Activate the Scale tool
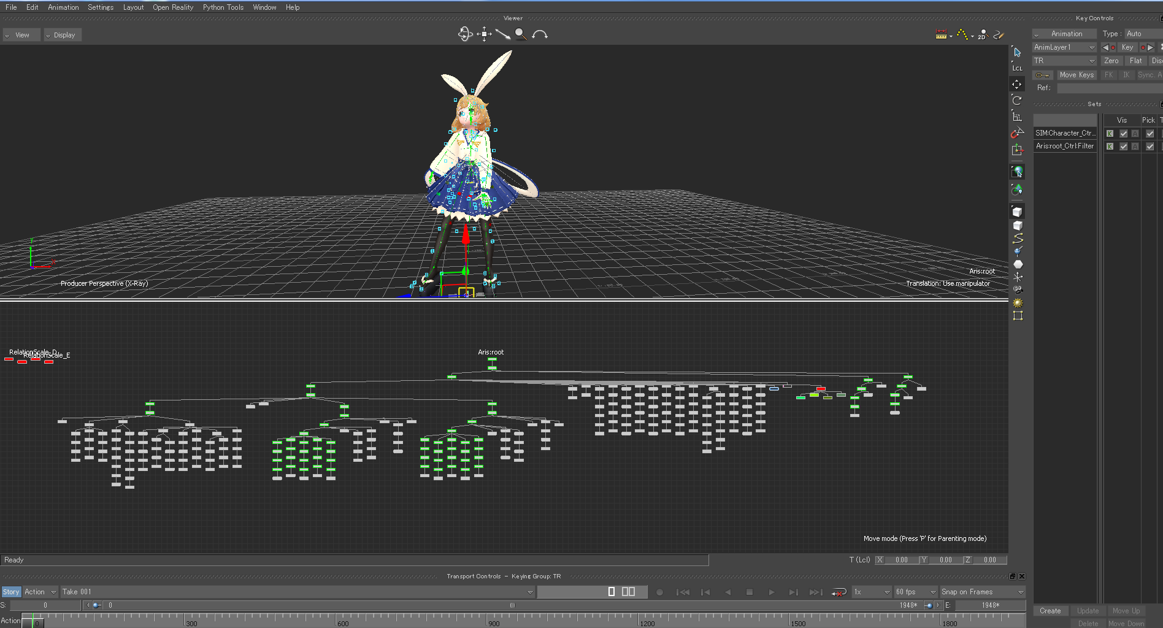The height and width of the screenshot is (628, 1163). coord(1017,117)
